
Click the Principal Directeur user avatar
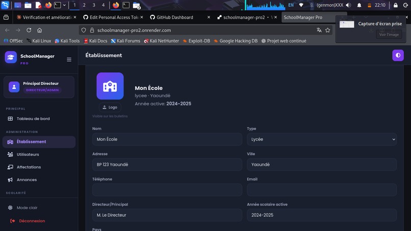click(14, 87)
